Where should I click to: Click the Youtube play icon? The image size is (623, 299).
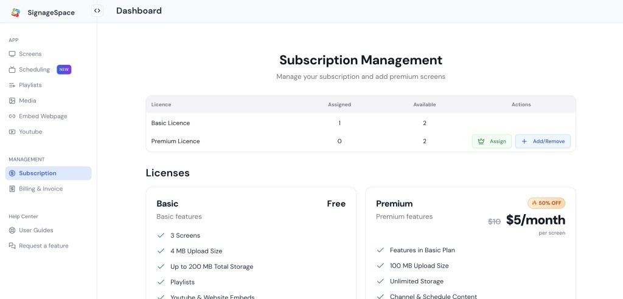12,132
